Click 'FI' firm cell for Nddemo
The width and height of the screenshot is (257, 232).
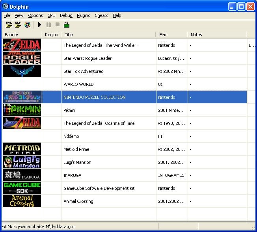pos(160,136)
